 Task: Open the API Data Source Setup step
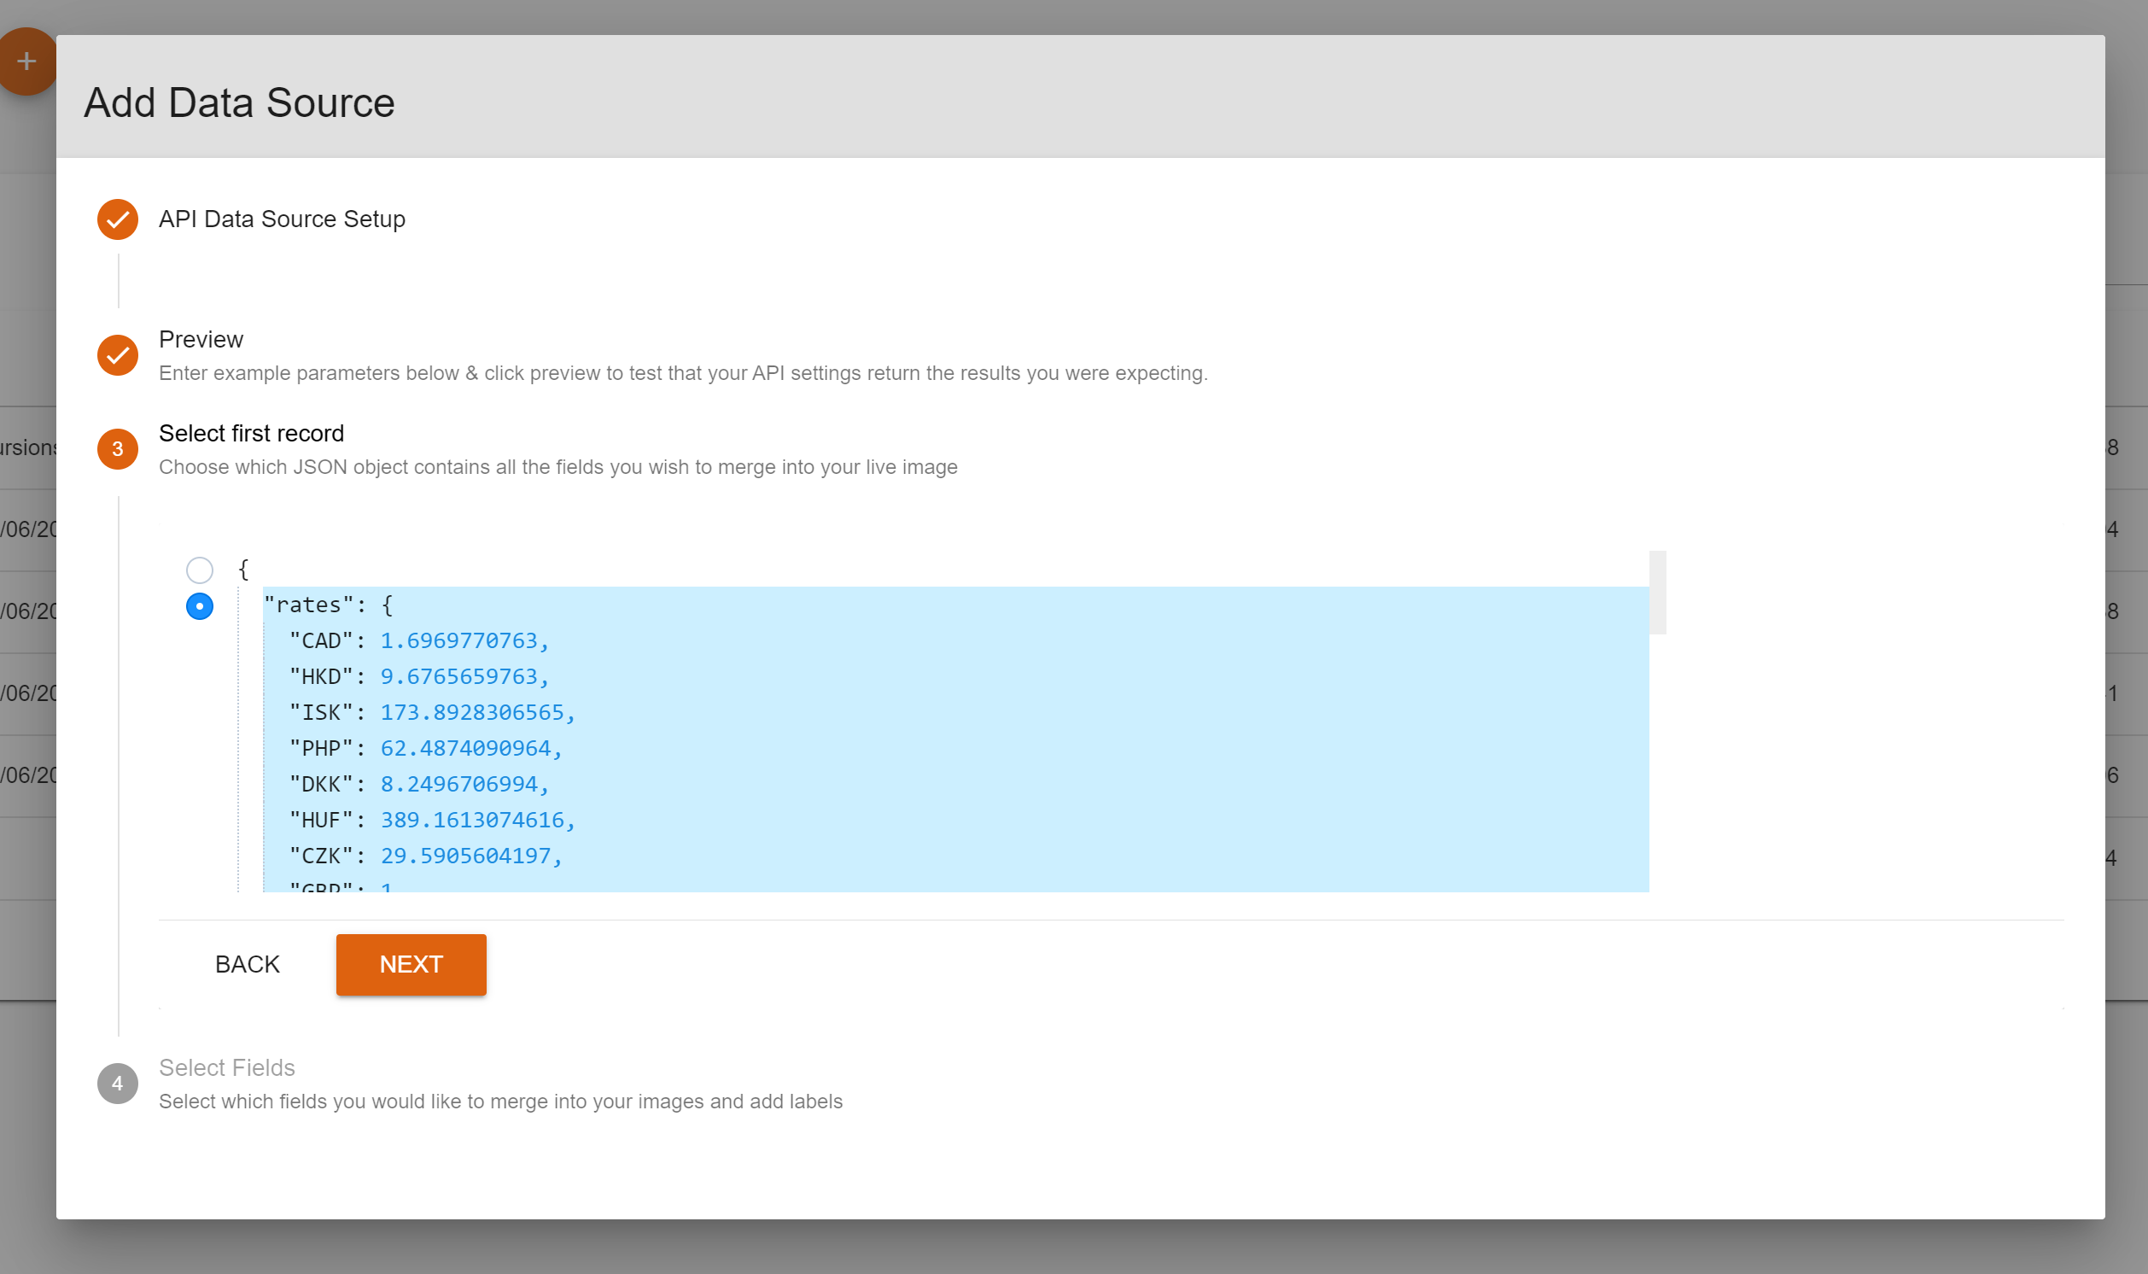282,219
